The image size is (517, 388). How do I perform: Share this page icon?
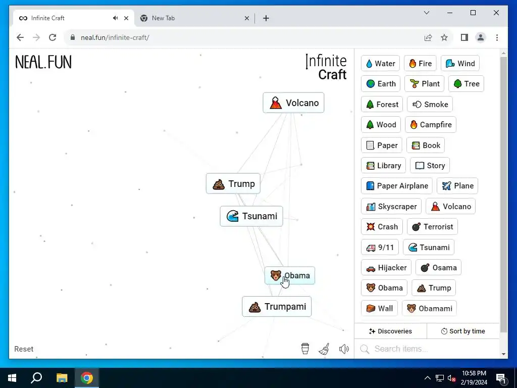428,37
